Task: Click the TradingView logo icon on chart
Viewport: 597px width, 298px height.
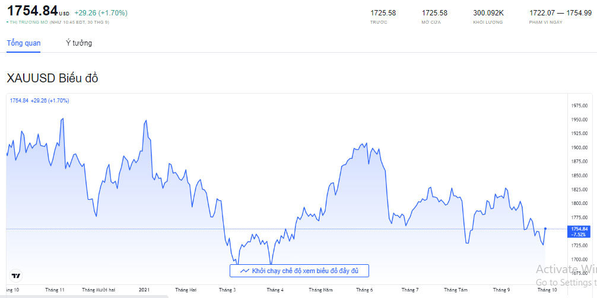Action: (16, 275)
